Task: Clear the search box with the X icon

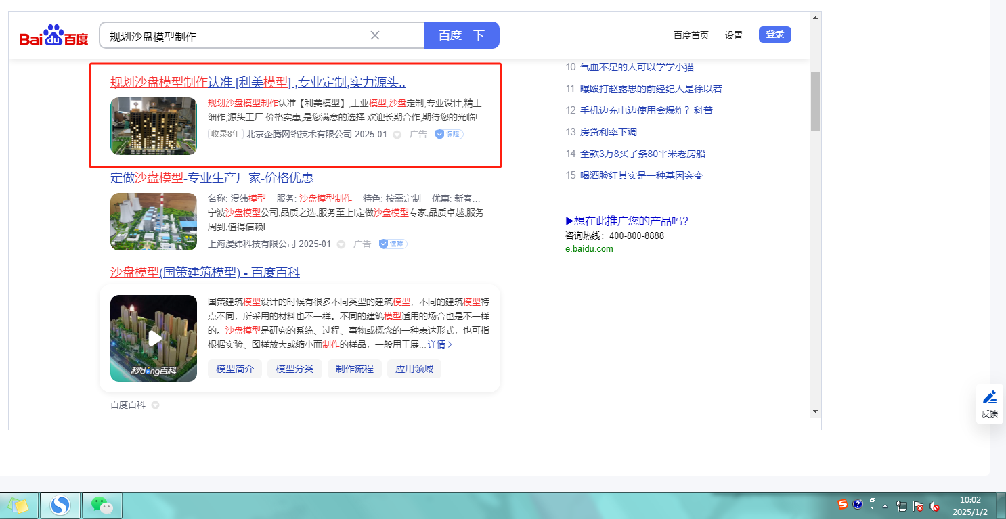Action: tap(375, 35)
